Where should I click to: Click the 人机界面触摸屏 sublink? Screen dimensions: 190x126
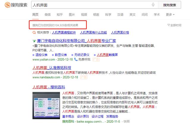pos(107,55)
